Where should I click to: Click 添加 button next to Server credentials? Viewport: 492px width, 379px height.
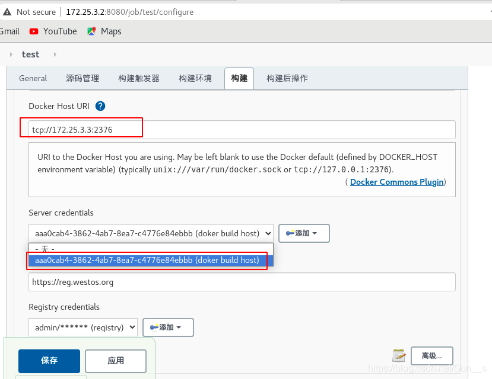pos(304,233)
